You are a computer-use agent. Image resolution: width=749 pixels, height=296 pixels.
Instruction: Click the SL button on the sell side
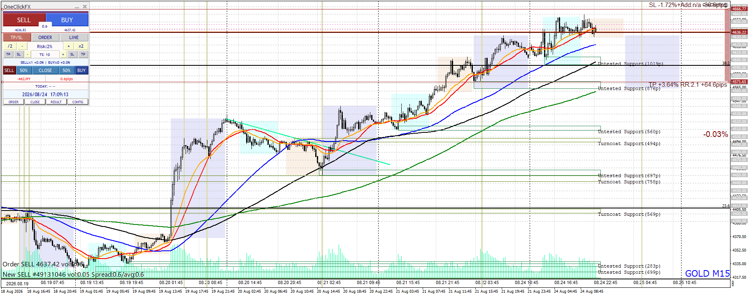click(19, 54)
